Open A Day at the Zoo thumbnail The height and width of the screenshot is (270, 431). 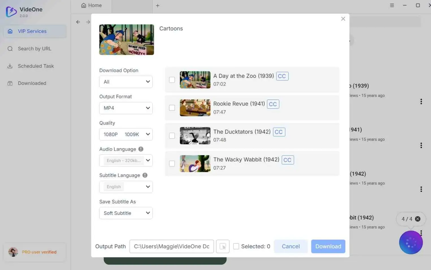point(195,80)
